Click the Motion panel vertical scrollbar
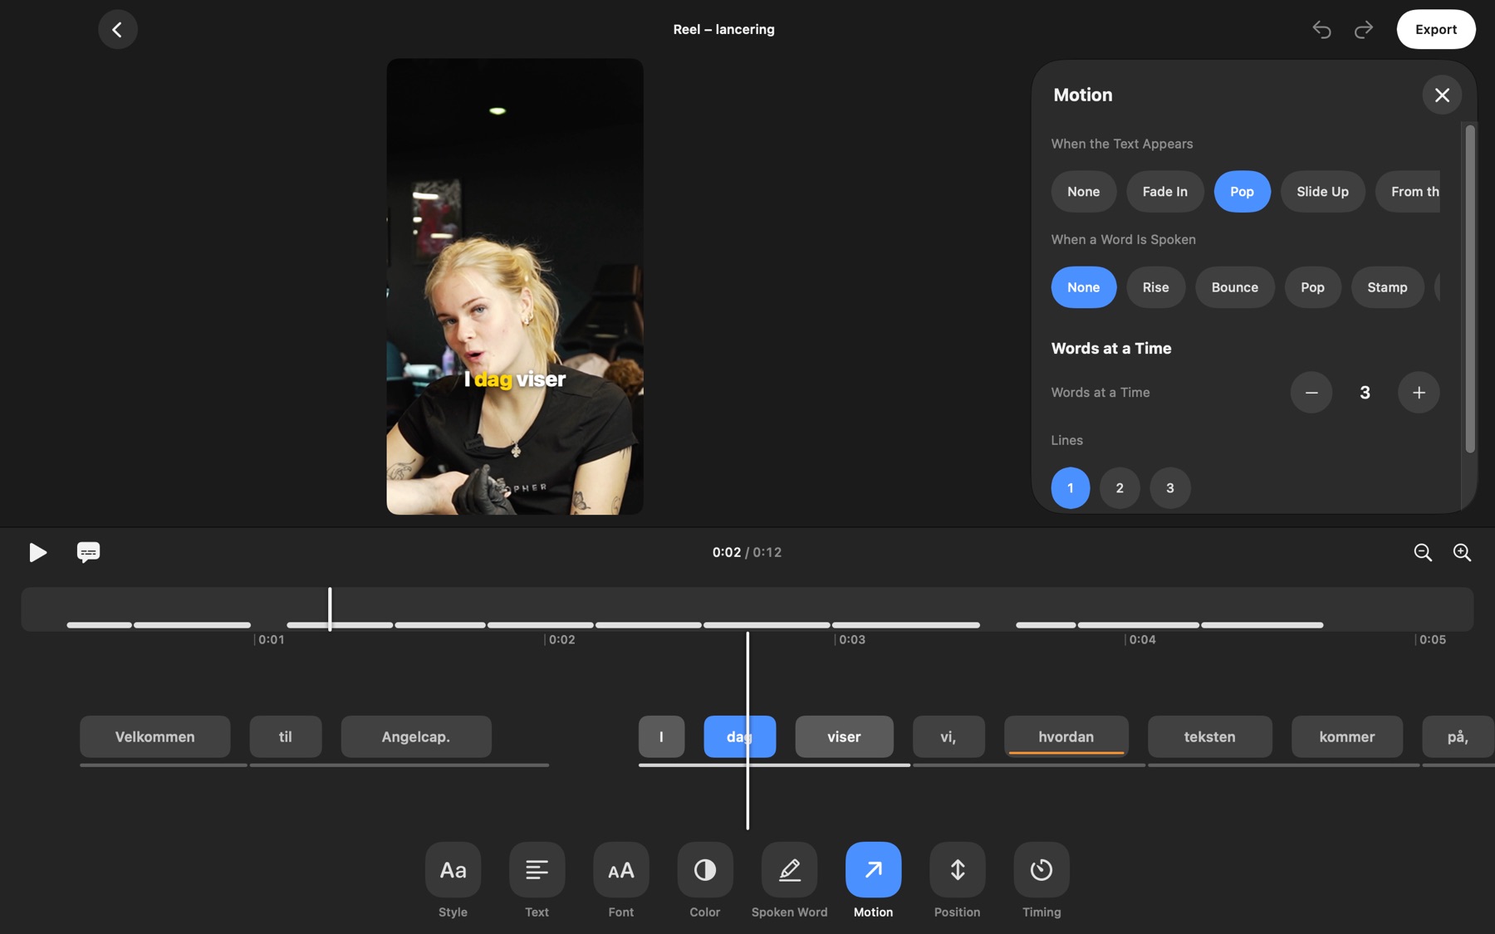The height and width of the screenshot is (934, 1495). point(1469,289)
